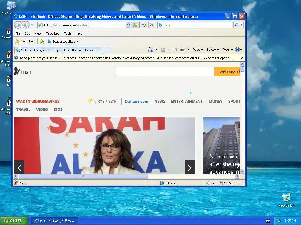Click the Read Mail envelope icon

175,50
